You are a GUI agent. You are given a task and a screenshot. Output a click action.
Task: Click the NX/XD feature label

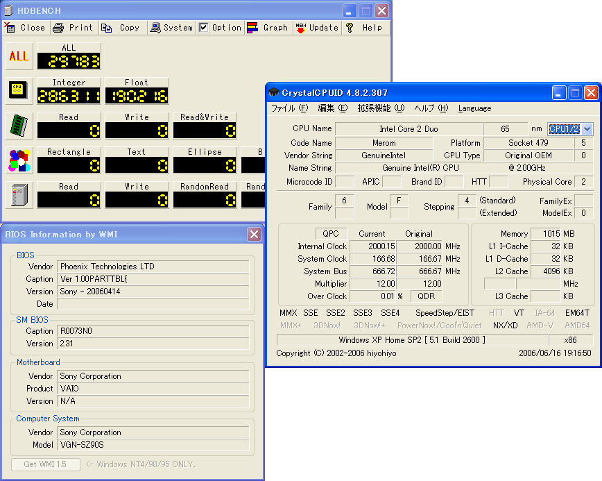point(505,326)
